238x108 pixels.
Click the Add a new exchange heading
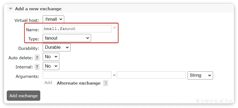38,9
